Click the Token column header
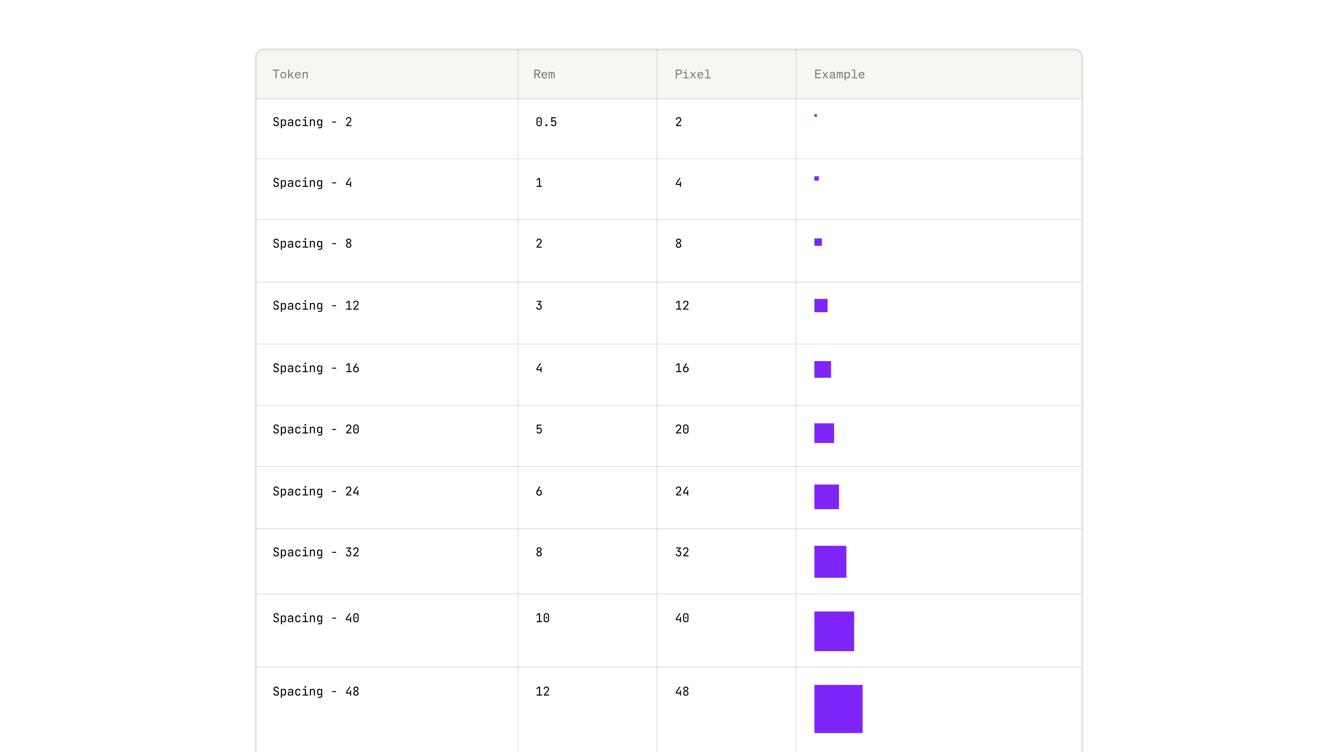The height and width of the screenshot is (752, 1338). point(290,74)
